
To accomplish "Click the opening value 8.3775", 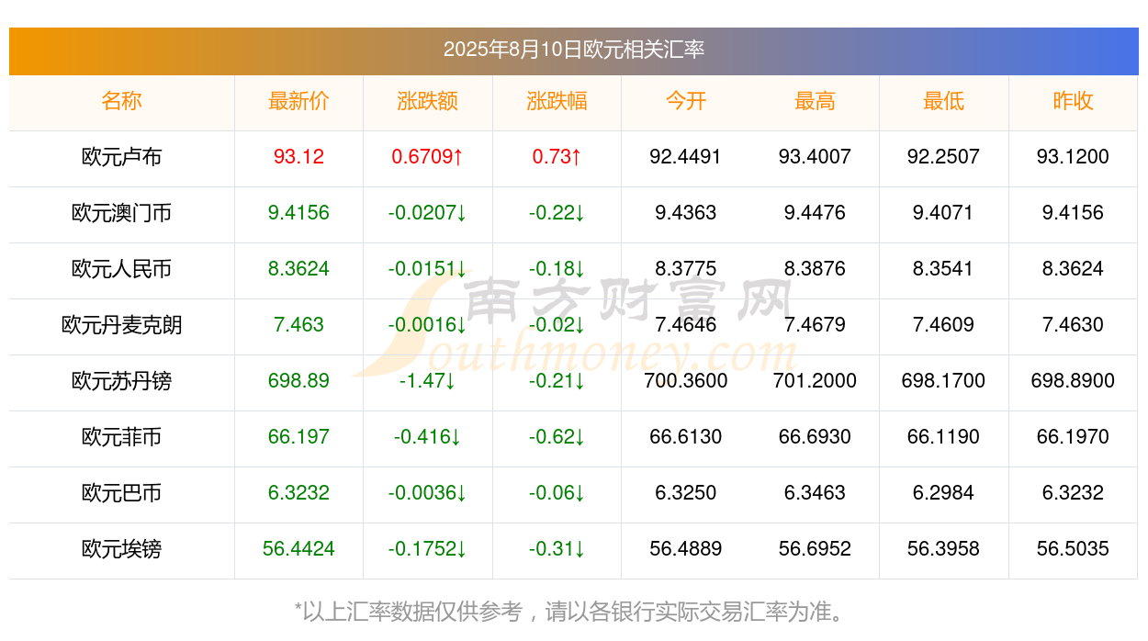I will (686, 269).
